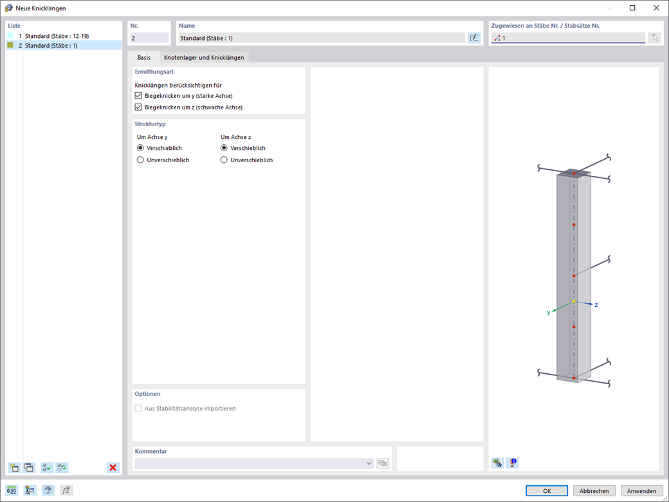The height and width of the screenshot is (502, 669).
Task: Invert list selection icon
Action: pyautogui.click(x=62, y=467)
